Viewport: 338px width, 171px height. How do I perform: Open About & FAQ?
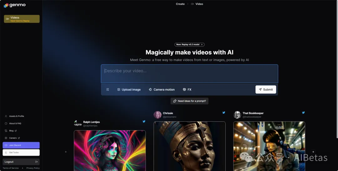click(13, 124)
